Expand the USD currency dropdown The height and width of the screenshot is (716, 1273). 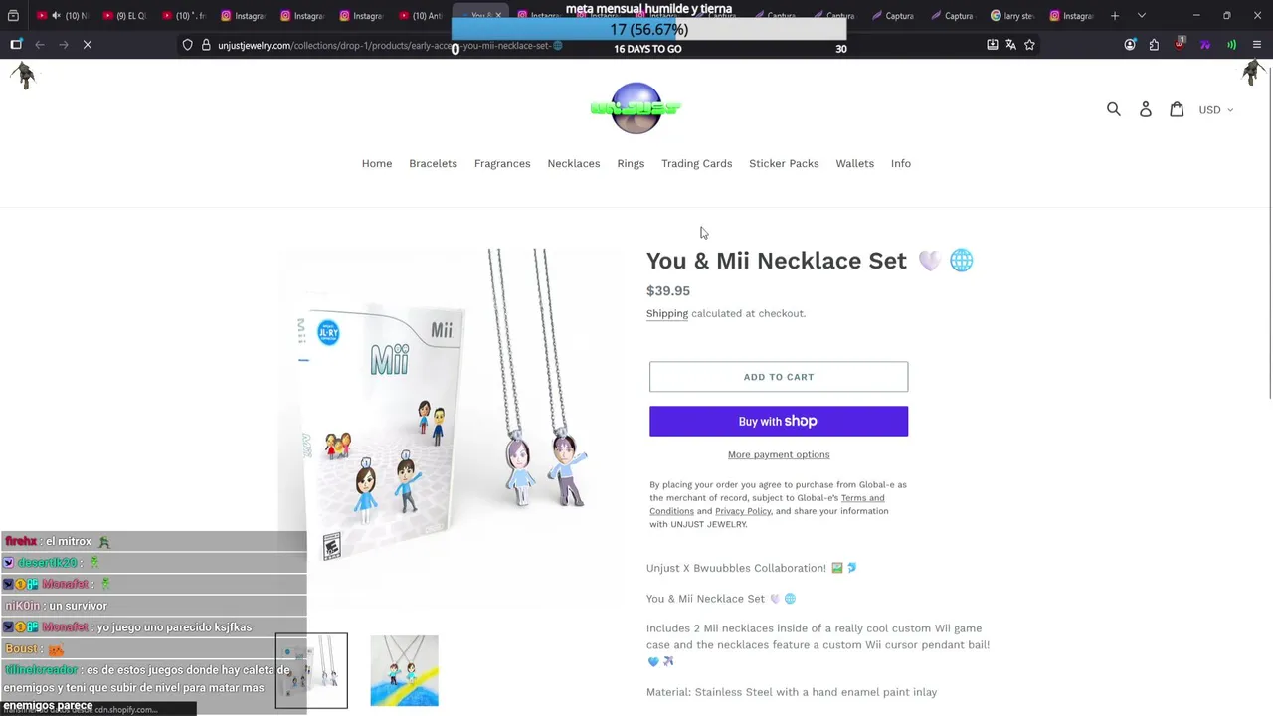click(1215, 110)
